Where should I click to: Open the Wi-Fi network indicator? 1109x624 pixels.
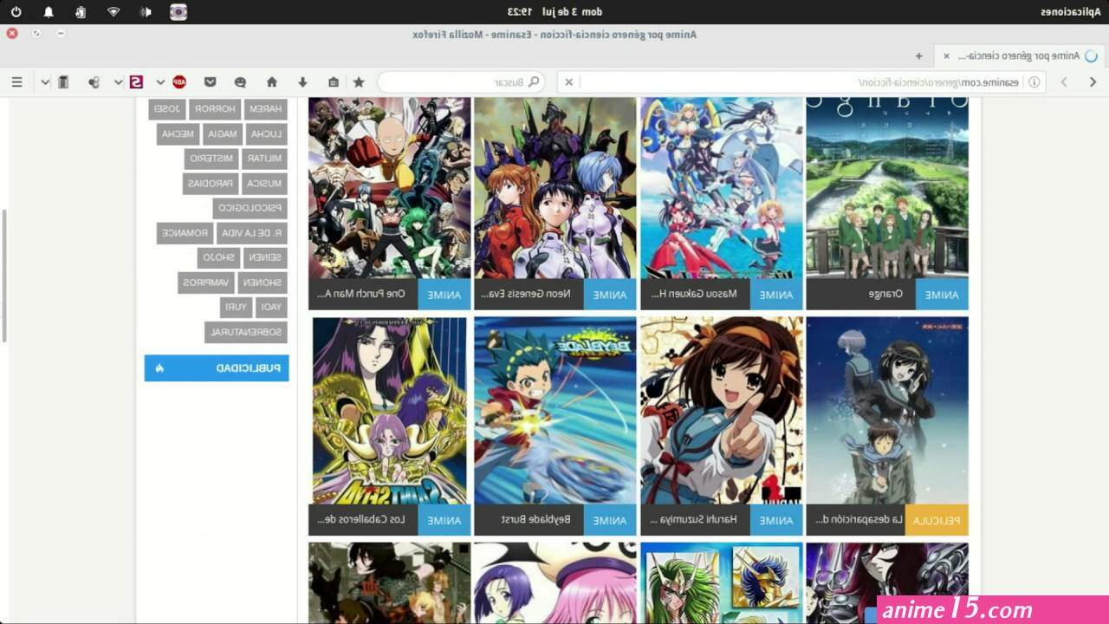pos(113,11)
